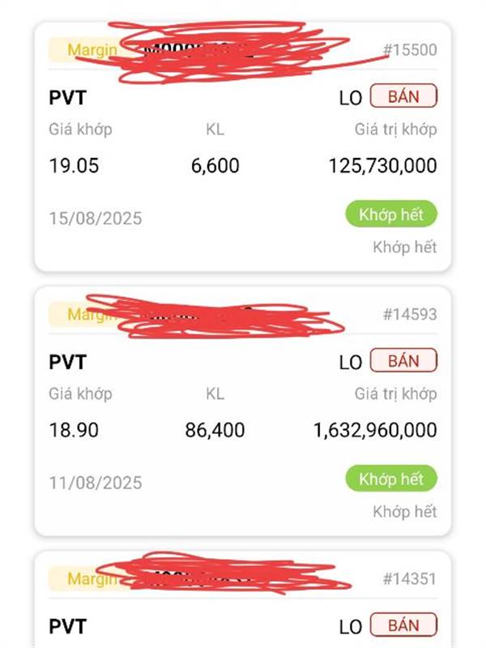The image size is (486, 648).
Task: Click the BÁN badge on order #14351
Action: [403, 625]
